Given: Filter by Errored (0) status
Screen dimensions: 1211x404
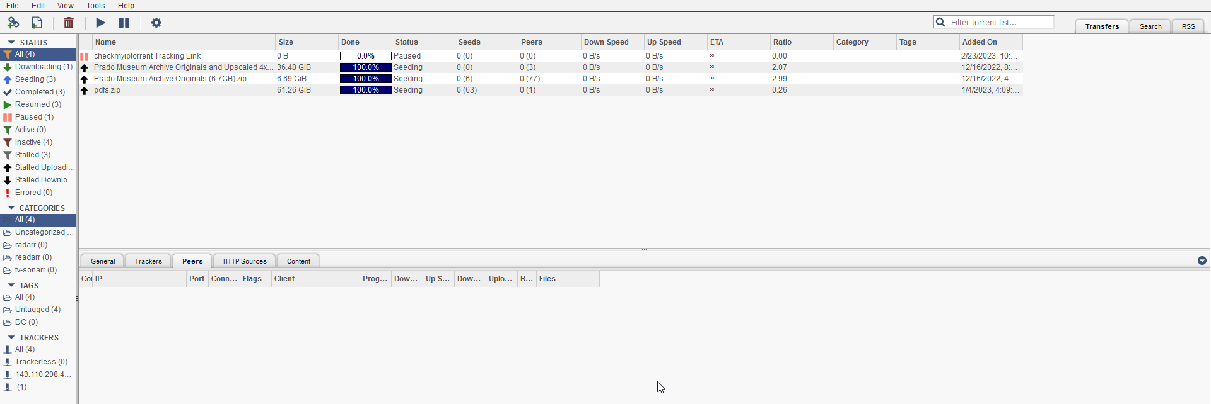Looking at the screenshot, I should pos(33,193).
